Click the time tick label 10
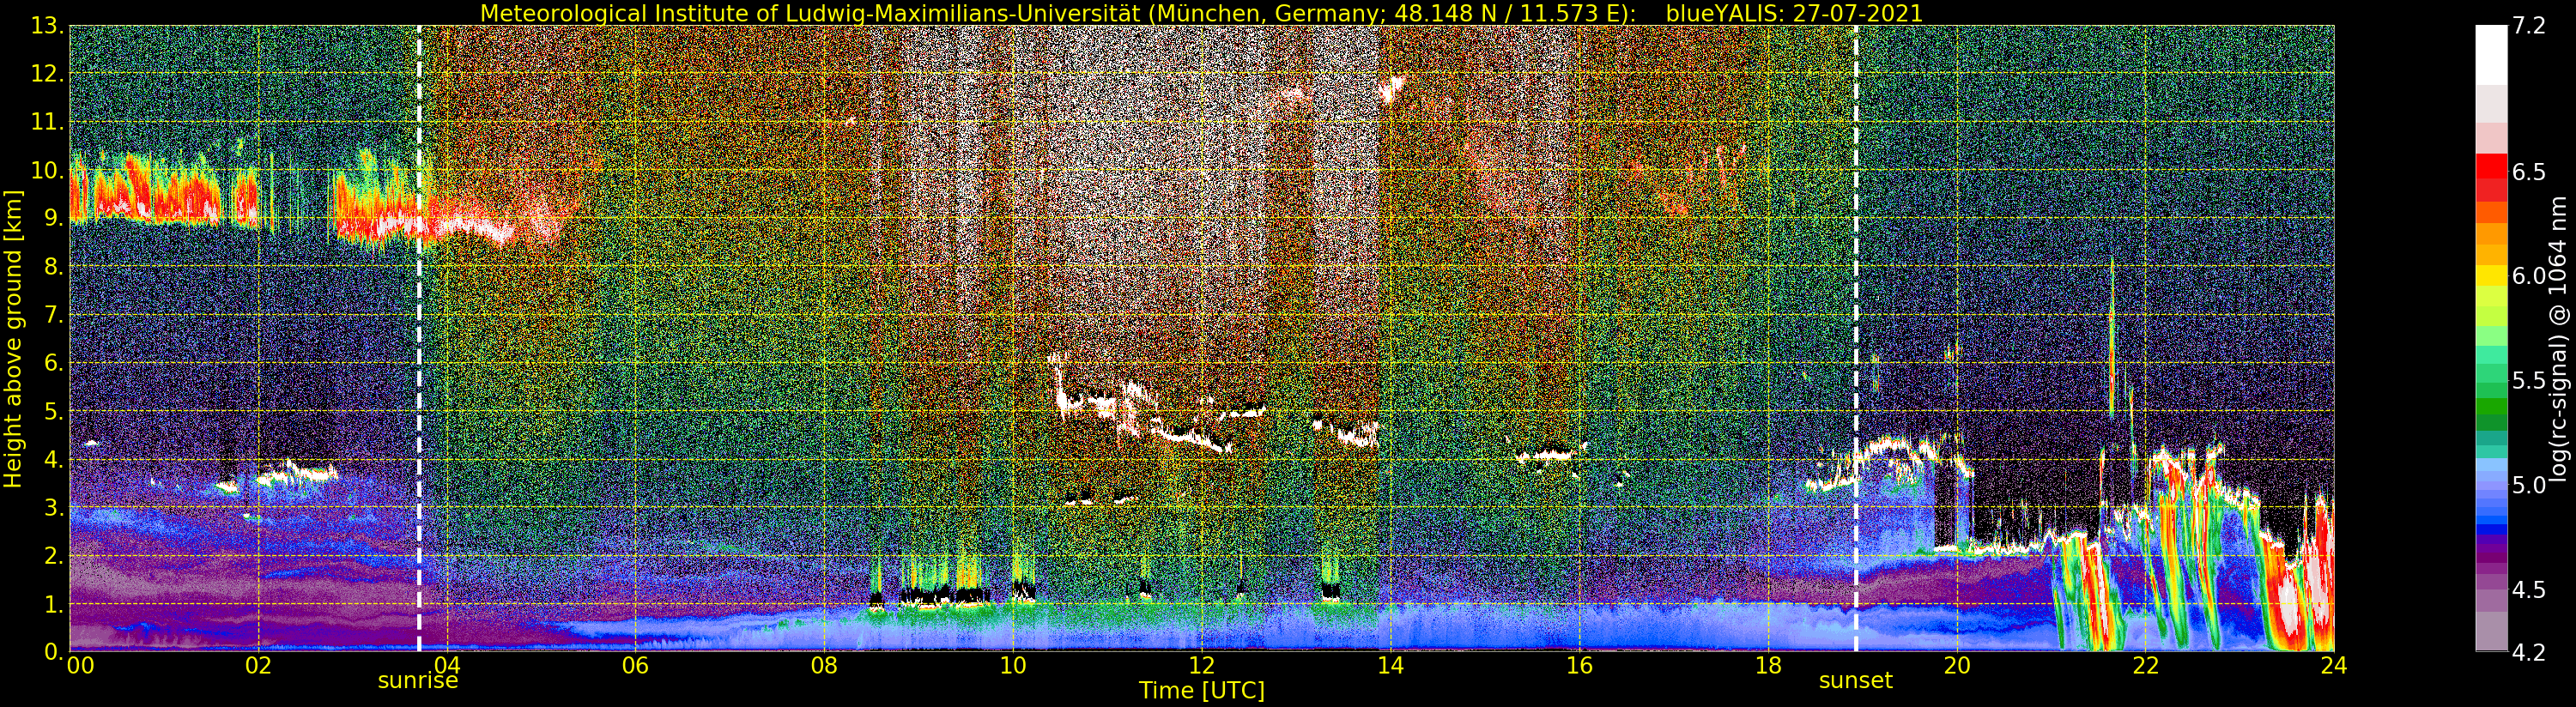This screenshot has width=2576, height=707. (x=1013, y=666)
